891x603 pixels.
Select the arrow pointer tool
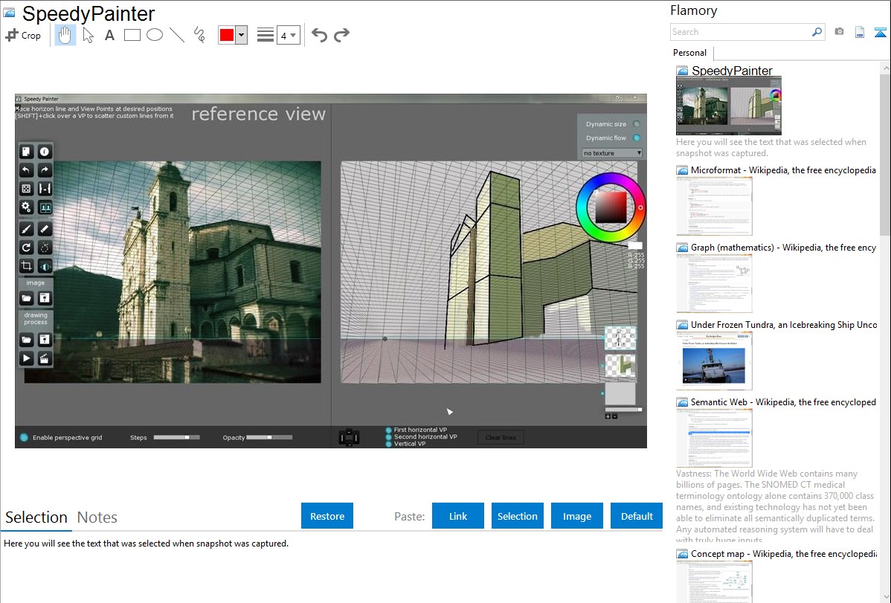point(88,35)
